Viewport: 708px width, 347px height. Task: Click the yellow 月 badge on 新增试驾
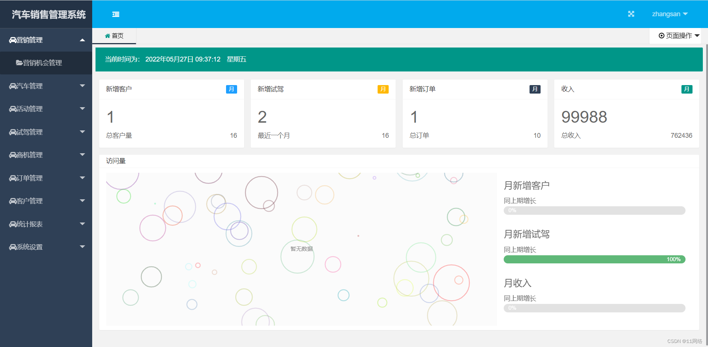383,89
